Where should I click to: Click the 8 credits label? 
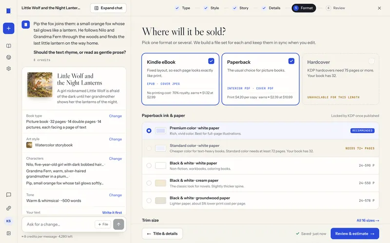[x=42, y=60]
